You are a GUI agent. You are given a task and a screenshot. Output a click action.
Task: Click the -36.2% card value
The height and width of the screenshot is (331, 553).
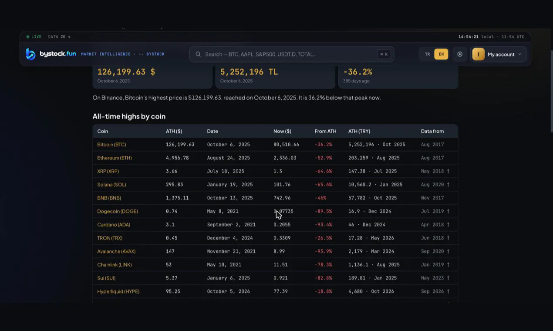tap(357, 72)
